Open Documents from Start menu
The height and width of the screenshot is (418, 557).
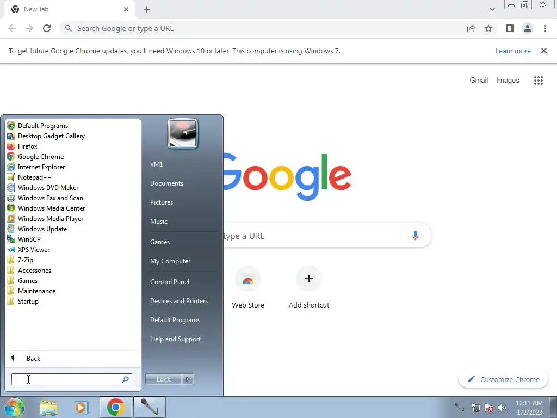(x=166, y=183)
